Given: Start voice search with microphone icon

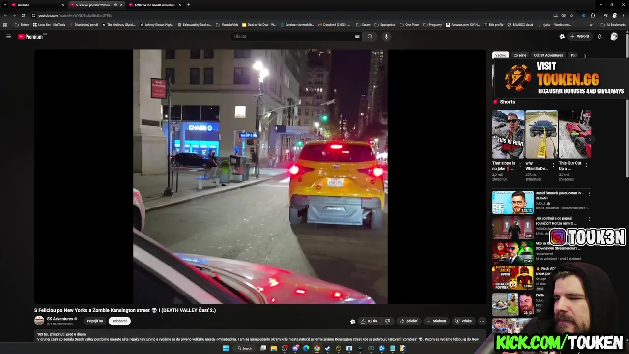Looking at the screenshot, I should tap(386, 36).
